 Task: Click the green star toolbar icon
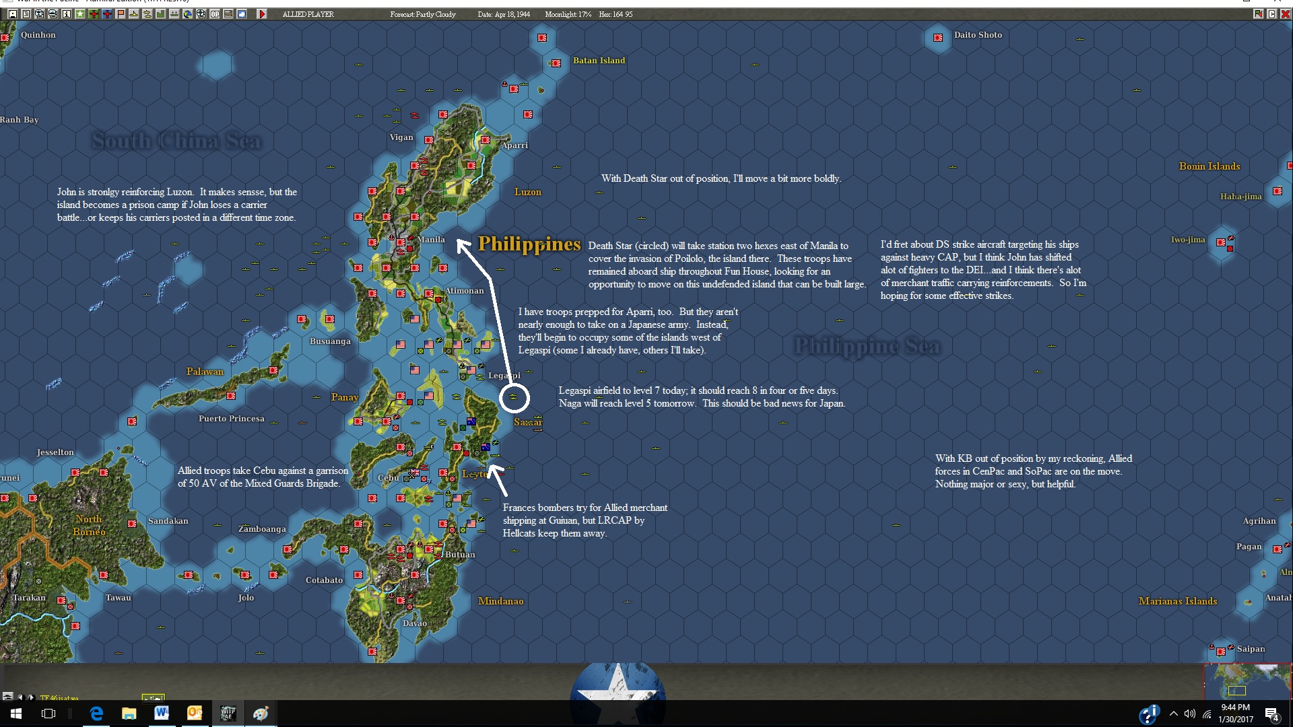coord(79,13)
